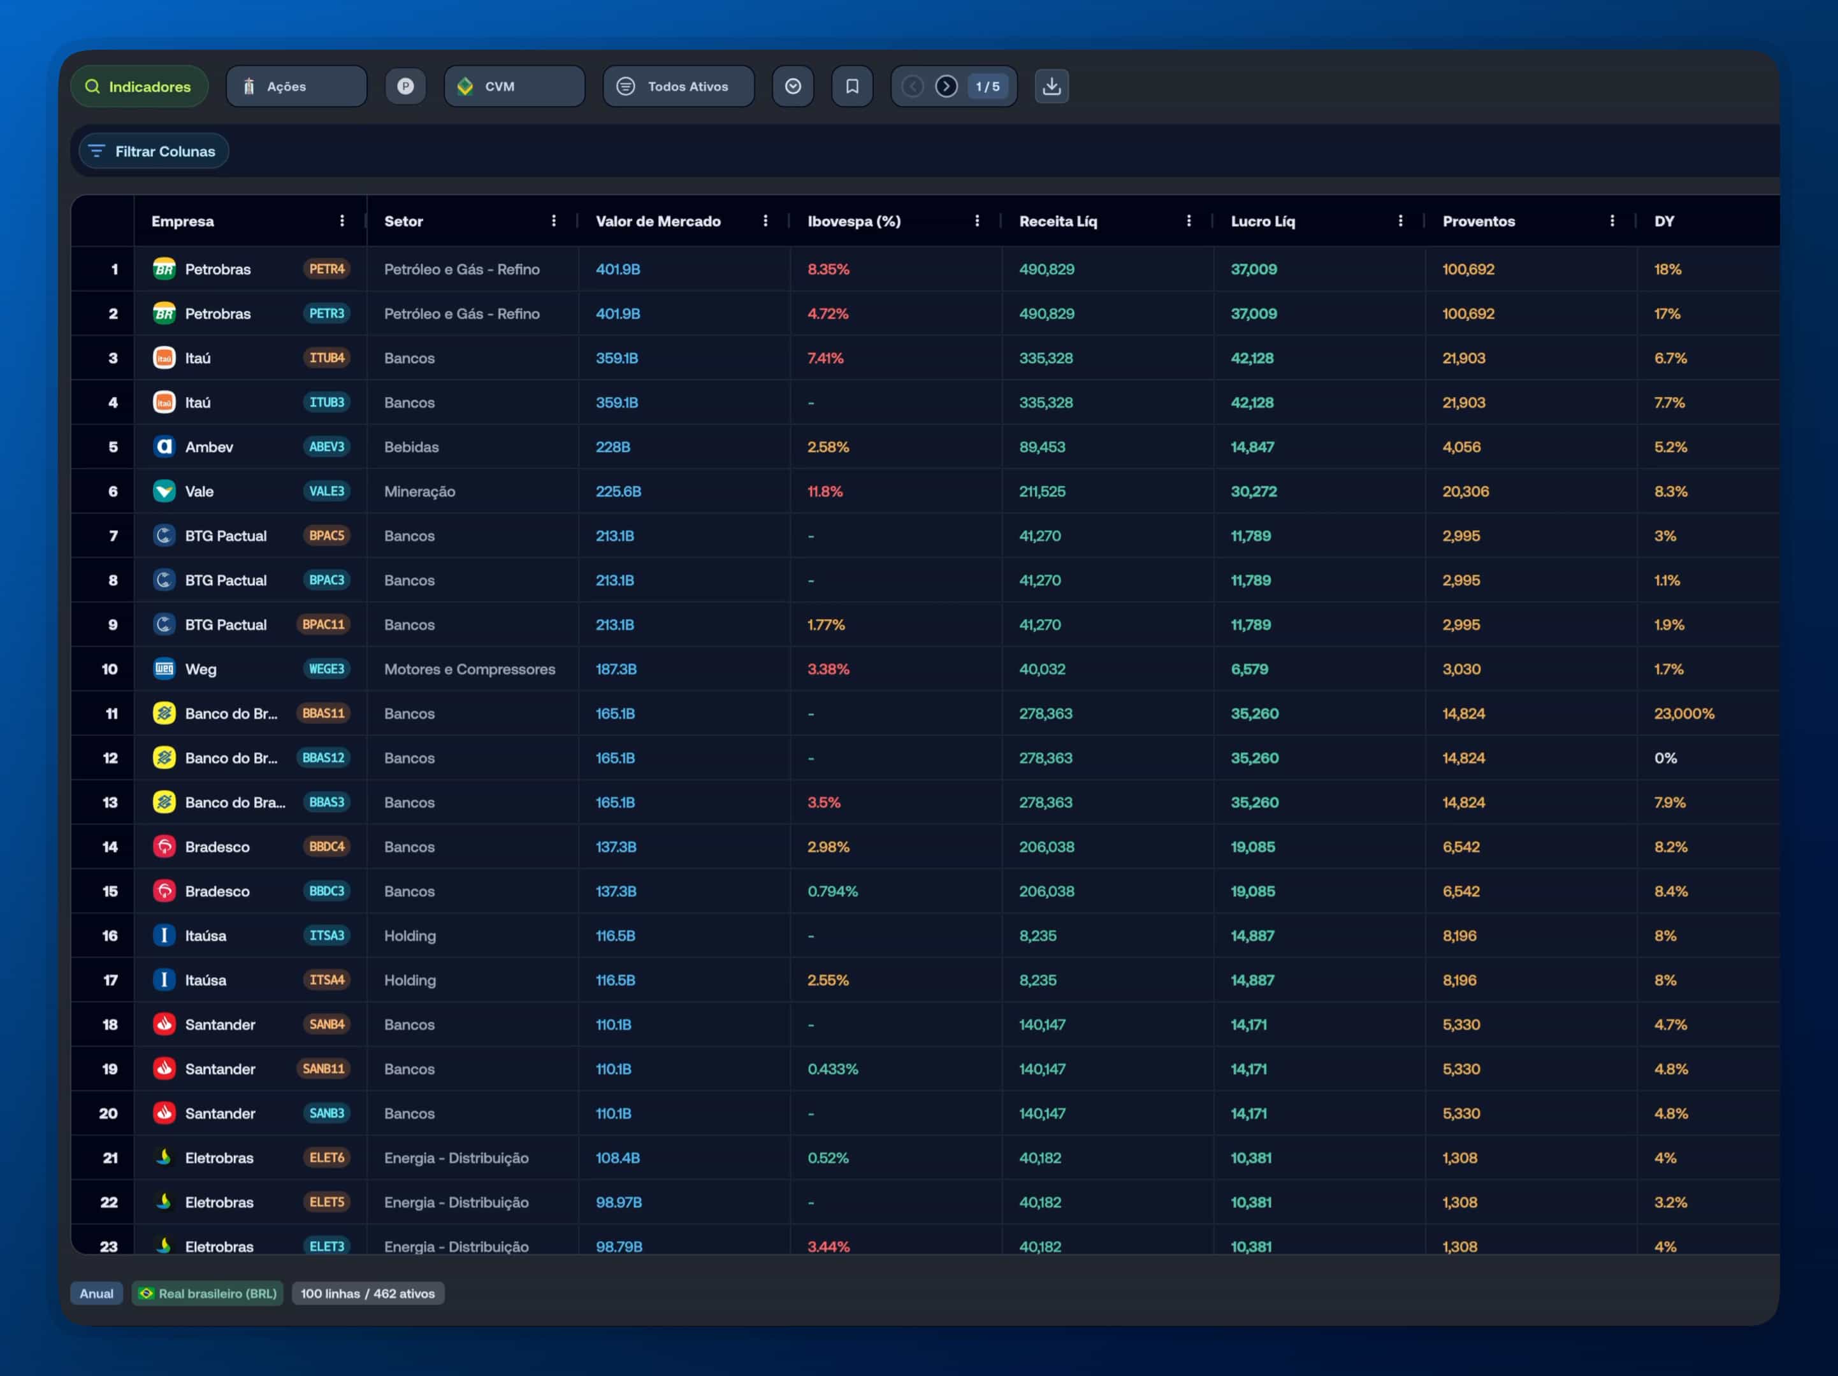The width and height of the screenshot is (1838, 1376).
Task: Open the Todos Ativos filter dropdown
Action: pyautogui.click(x=678, y=87)
